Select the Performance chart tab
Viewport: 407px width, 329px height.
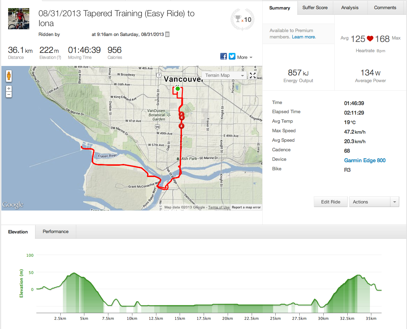55,232
